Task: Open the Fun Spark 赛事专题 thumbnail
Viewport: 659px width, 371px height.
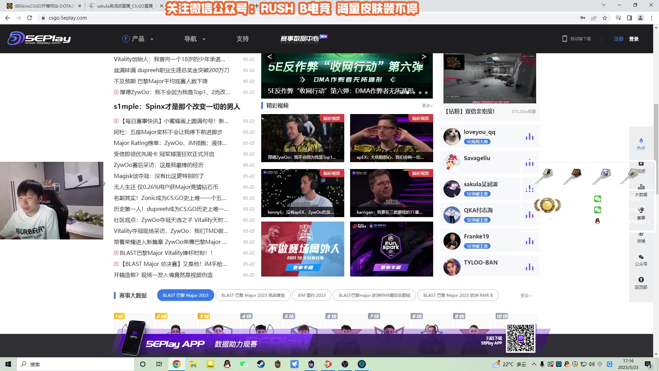Action: point(391,249)
